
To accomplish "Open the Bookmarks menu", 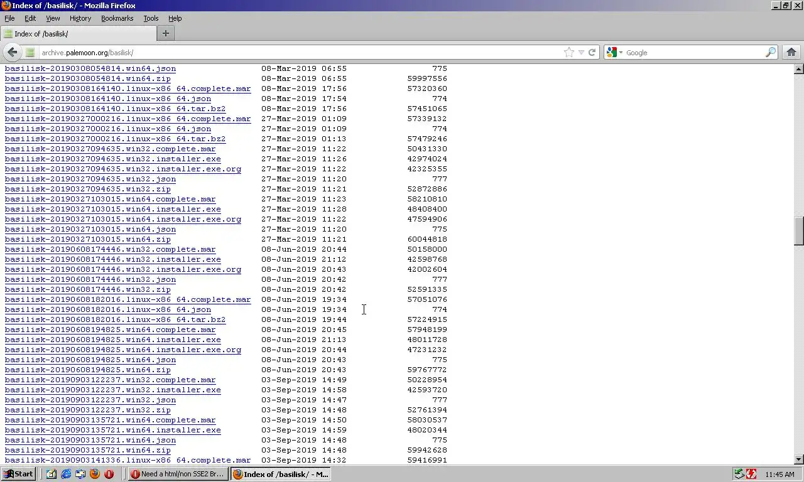I will click(x=117, y=18).
